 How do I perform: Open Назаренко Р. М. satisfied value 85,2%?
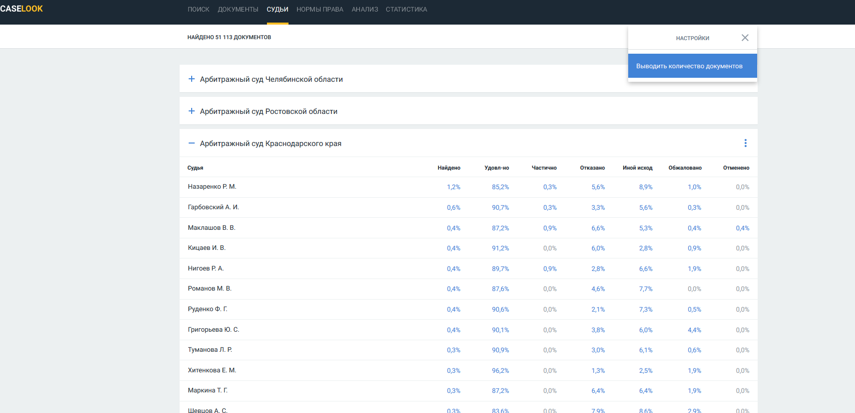click(x=500, y=187)
